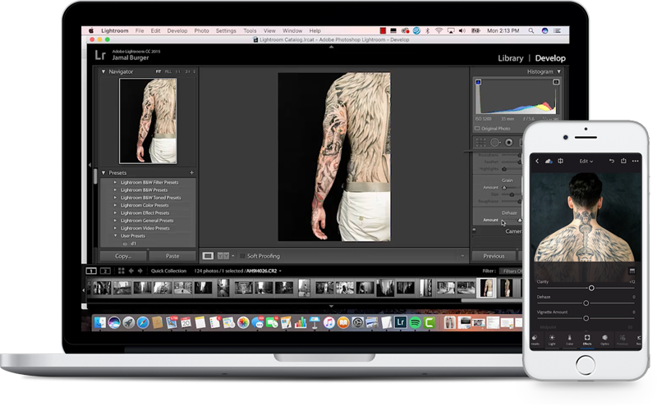Image resolution: width=657 pixels, height=406 pixels.
Task: Tap cloud sync icon on phone
Action: pyautogui.click(x=549, y=161)
